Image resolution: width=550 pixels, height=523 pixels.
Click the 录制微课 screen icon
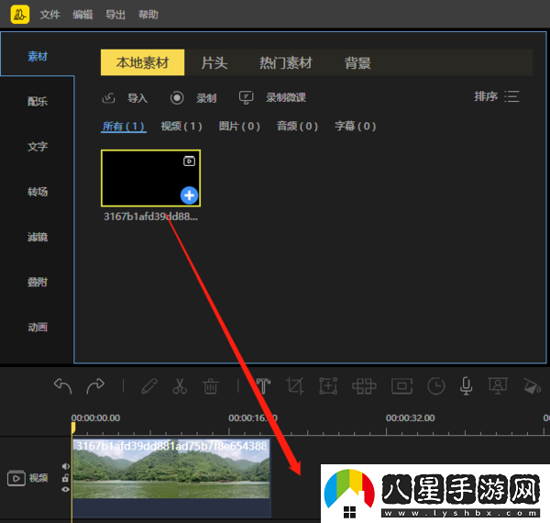[246, 97]
